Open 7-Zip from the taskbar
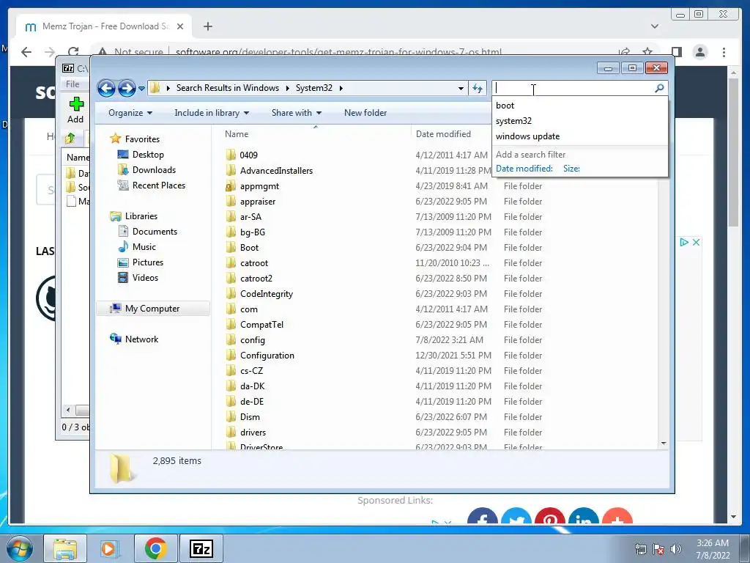Viewport: 750px width, 563px height. pos(201,548)
